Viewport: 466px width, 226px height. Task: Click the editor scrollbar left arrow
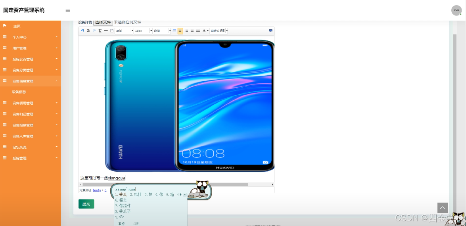pos(80,184)
